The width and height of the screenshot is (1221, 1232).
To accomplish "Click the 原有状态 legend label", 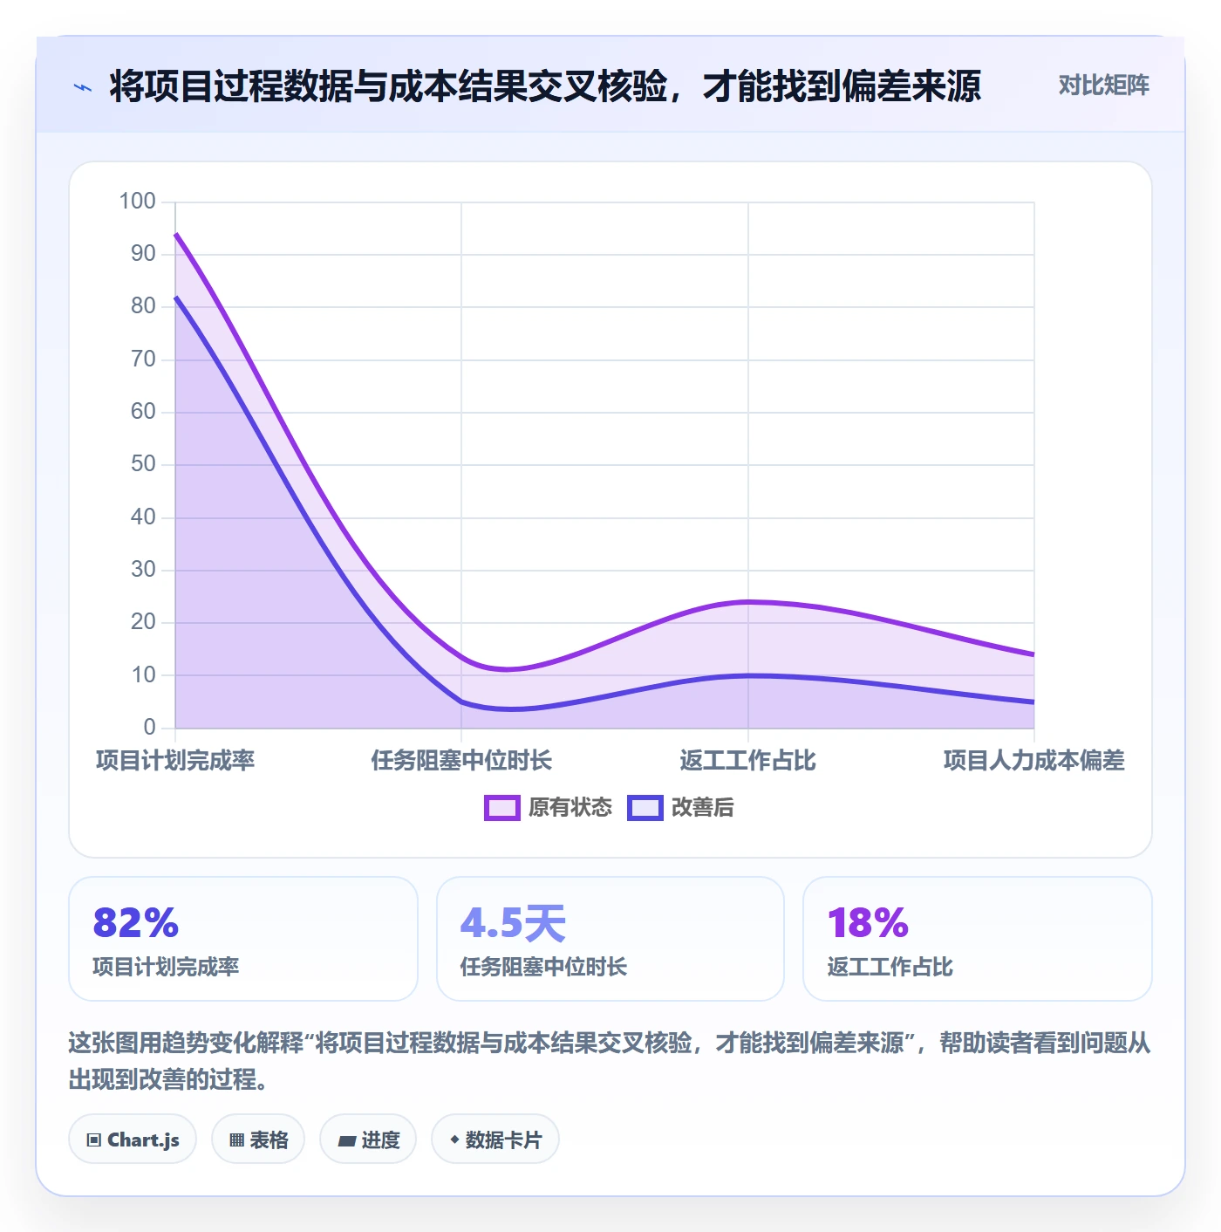I will [x=570, y=808].
